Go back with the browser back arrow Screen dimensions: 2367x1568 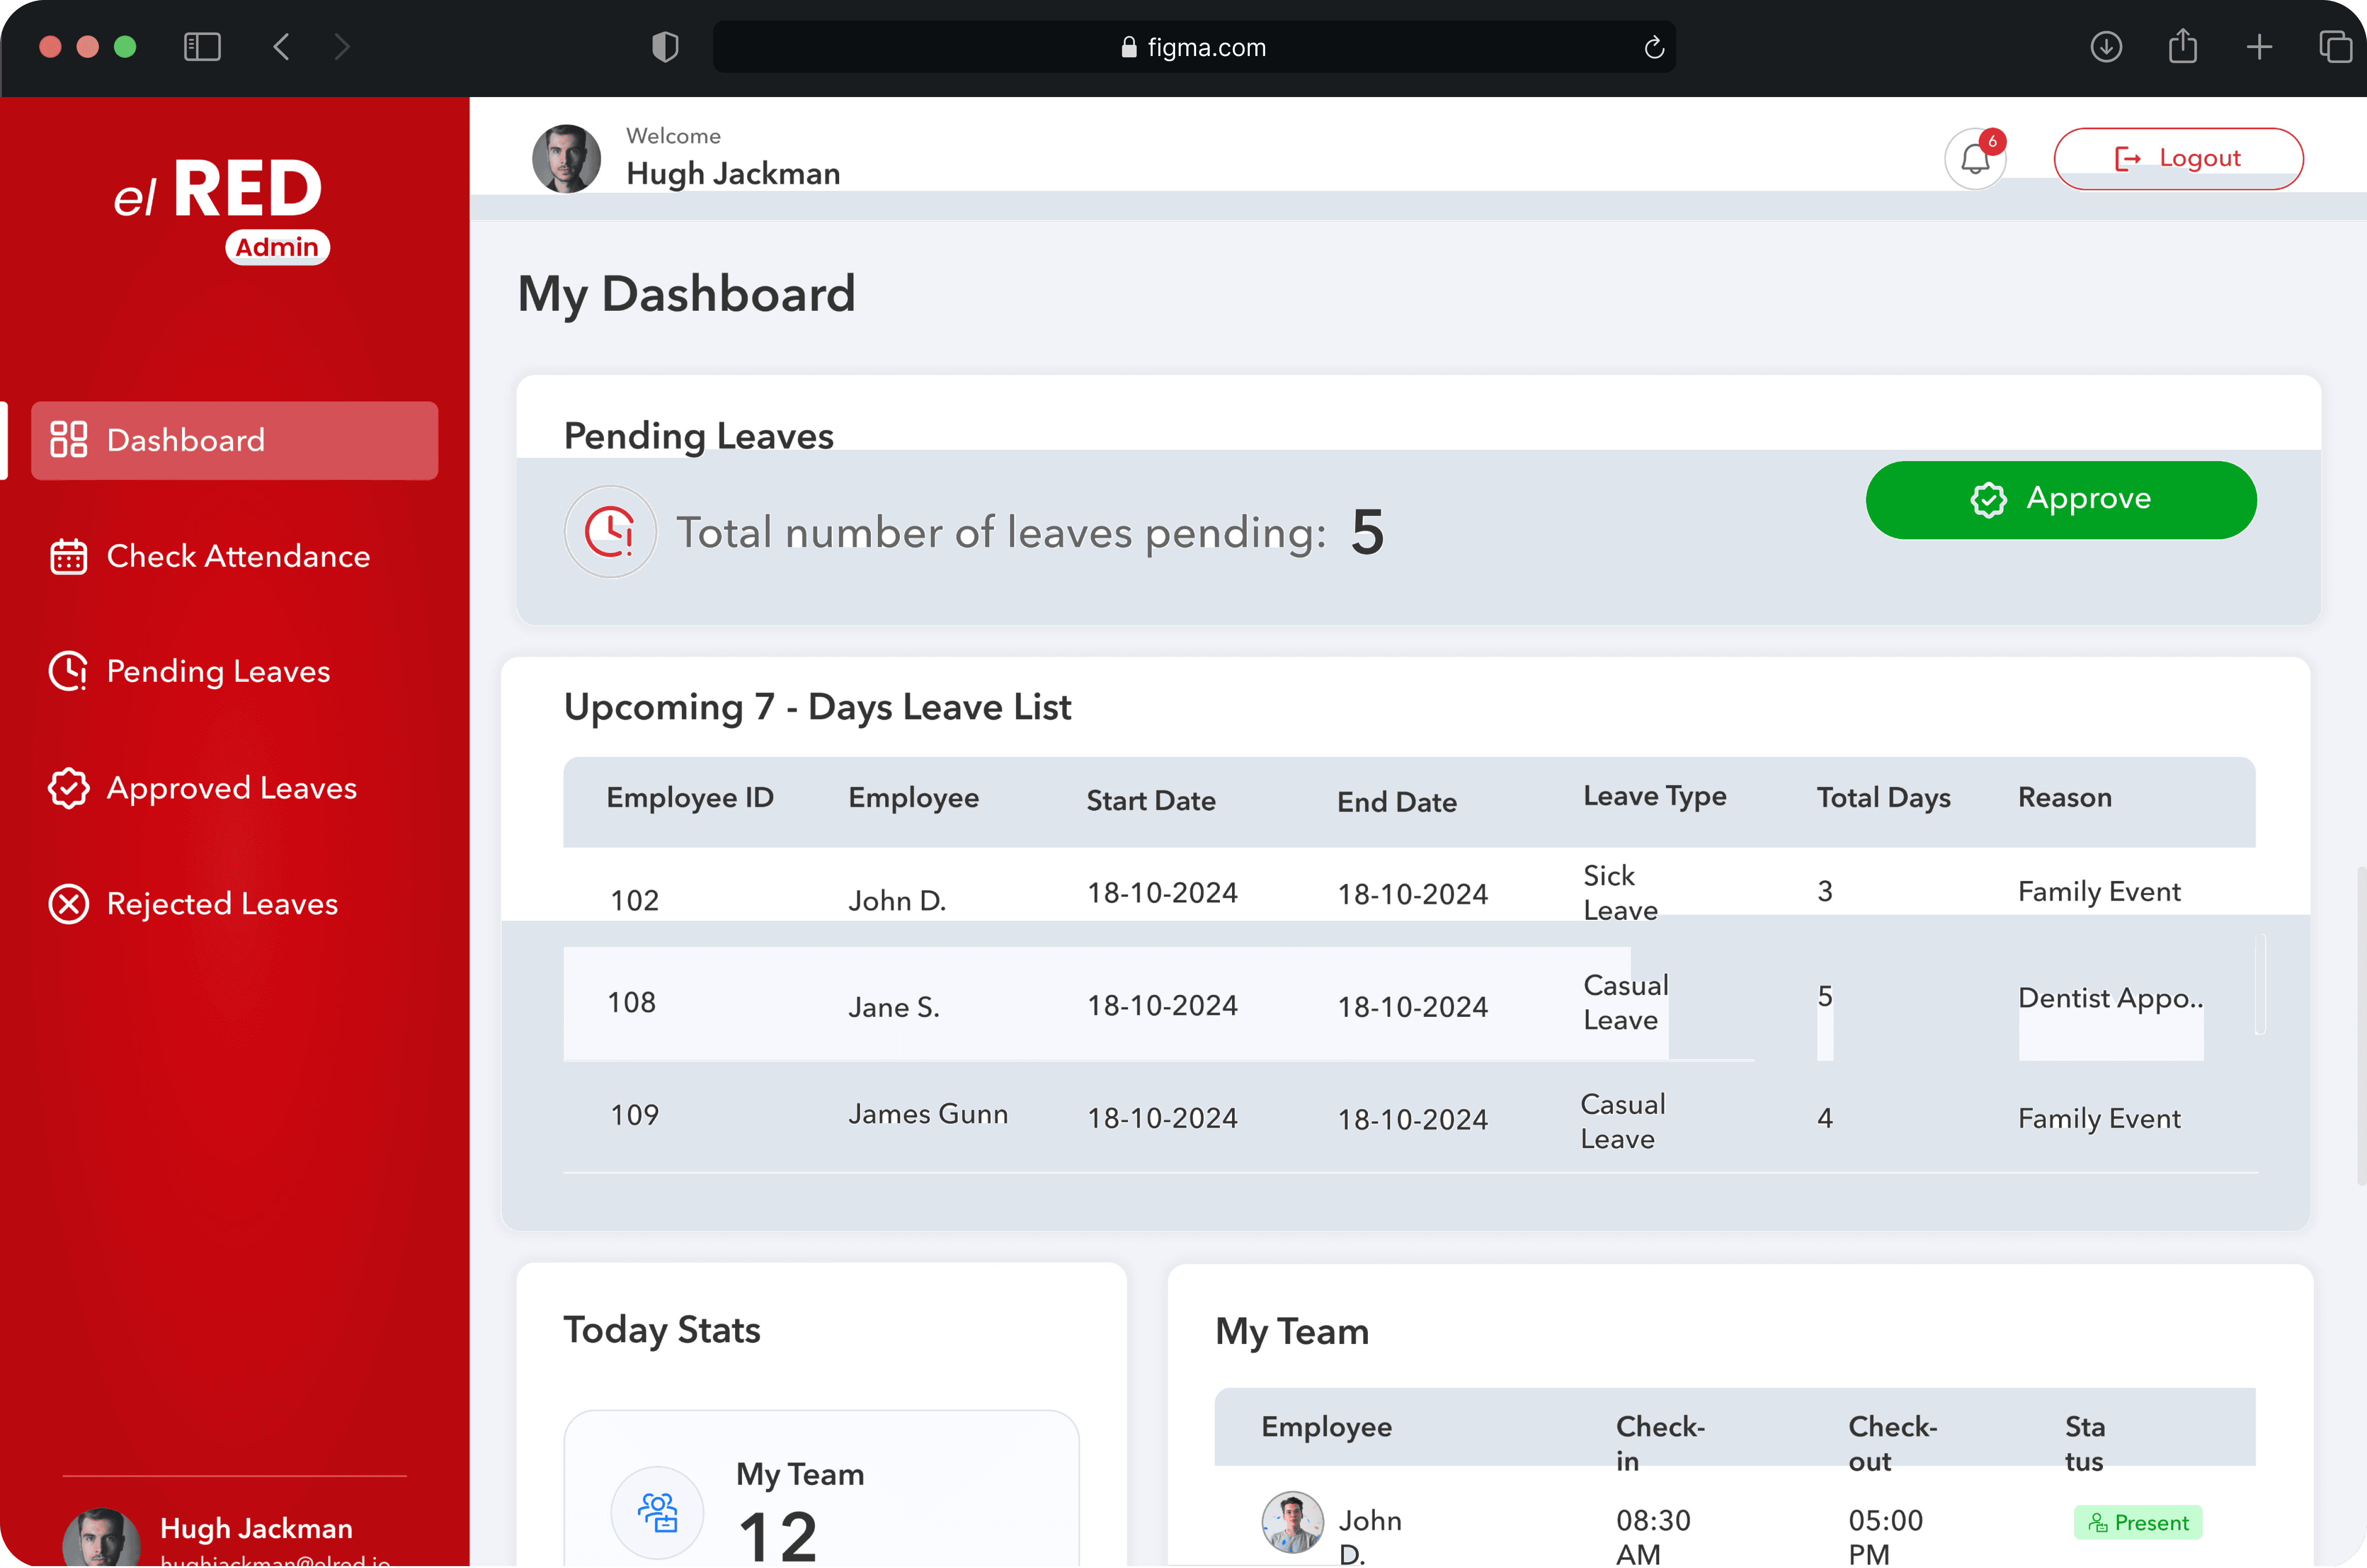click(x=282, y=47)
